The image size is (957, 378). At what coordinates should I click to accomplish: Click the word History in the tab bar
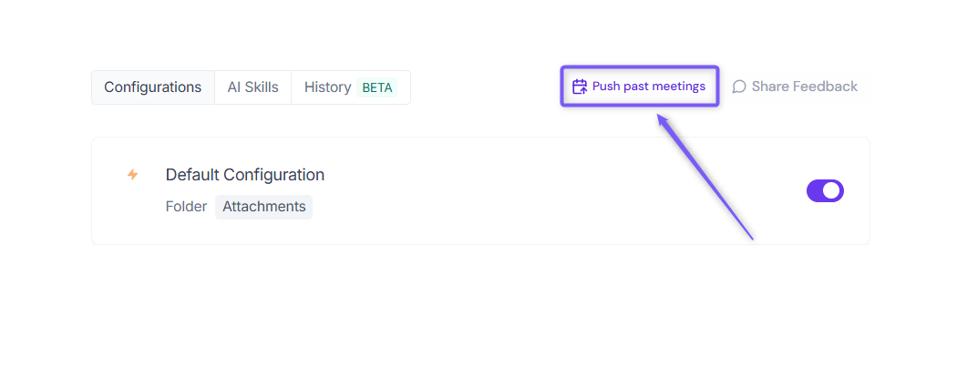pyautogui.click(x=328, y=87)
